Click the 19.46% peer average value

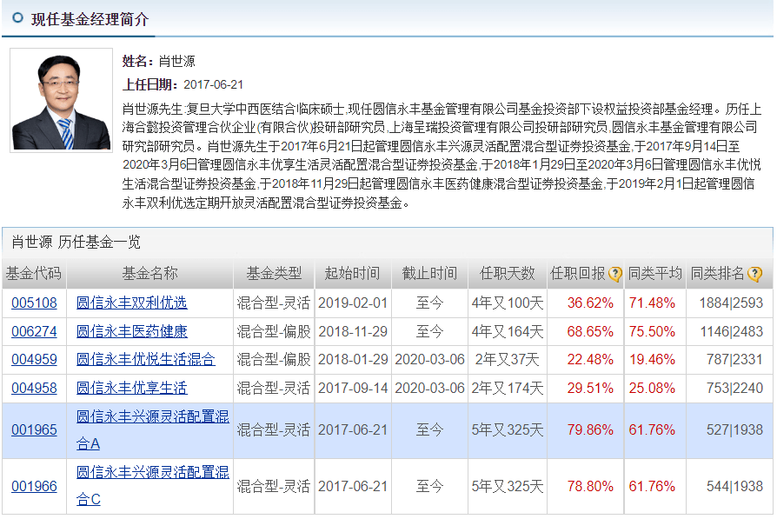(x=652, y=359)
